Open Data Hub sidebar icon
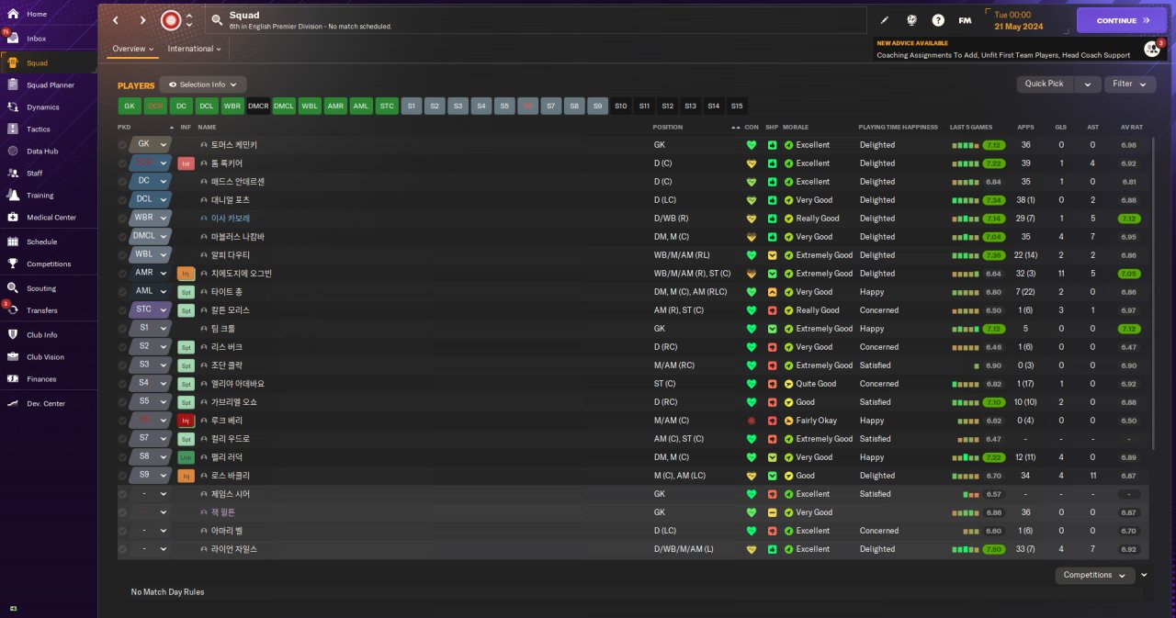Viewport: 1176px width, 618px height. click(13, 151)
